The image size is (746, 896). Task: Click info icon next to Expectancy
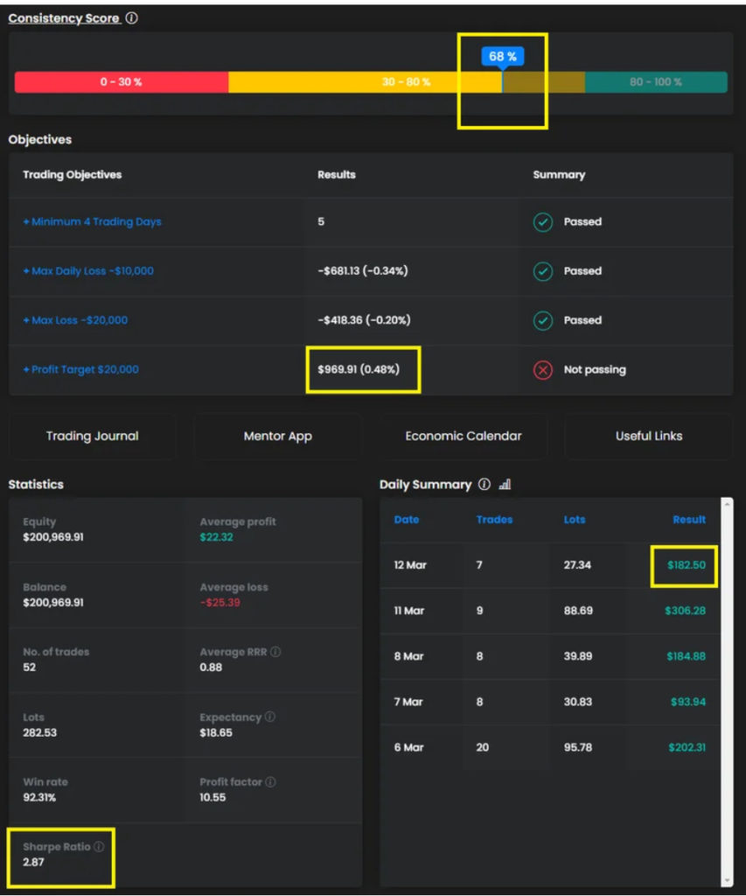click(x=269, y=717)
